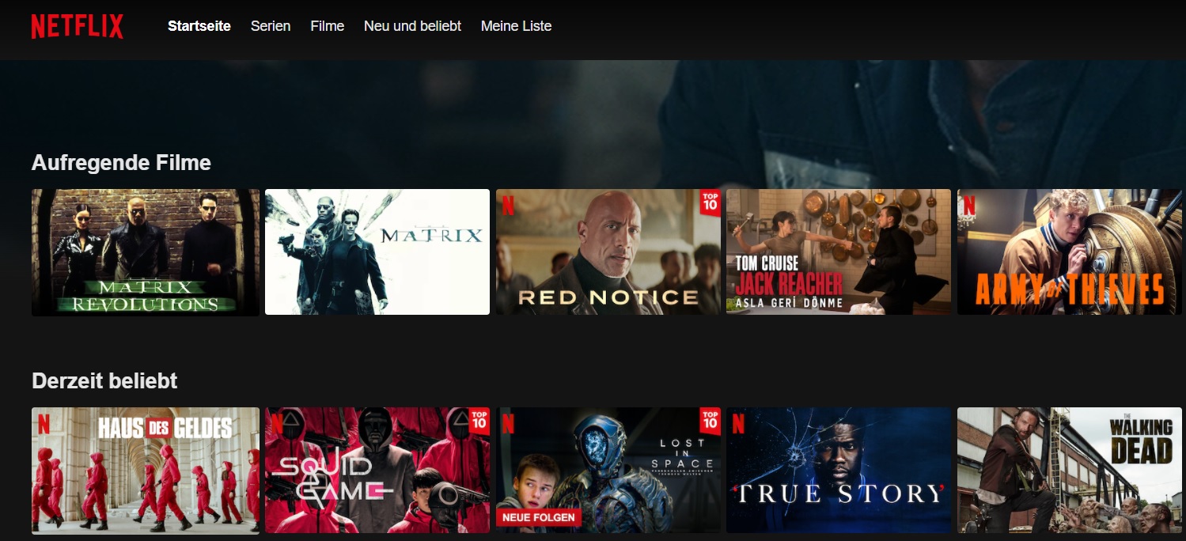Open The Walking Dead thumbnail
Image resolution: width=1186 pixels, height=541 pixels.
tap(1070, 471)
